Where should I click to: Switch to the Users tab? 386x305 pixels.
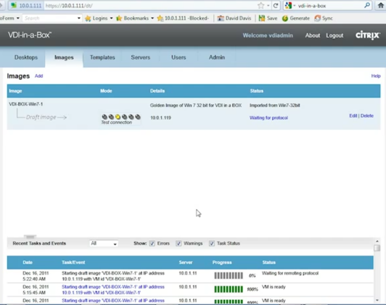pos(179,57)
